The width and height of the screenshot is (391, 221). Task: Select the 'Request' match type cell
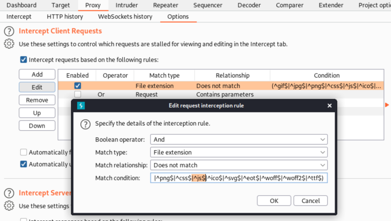point(164,94)
